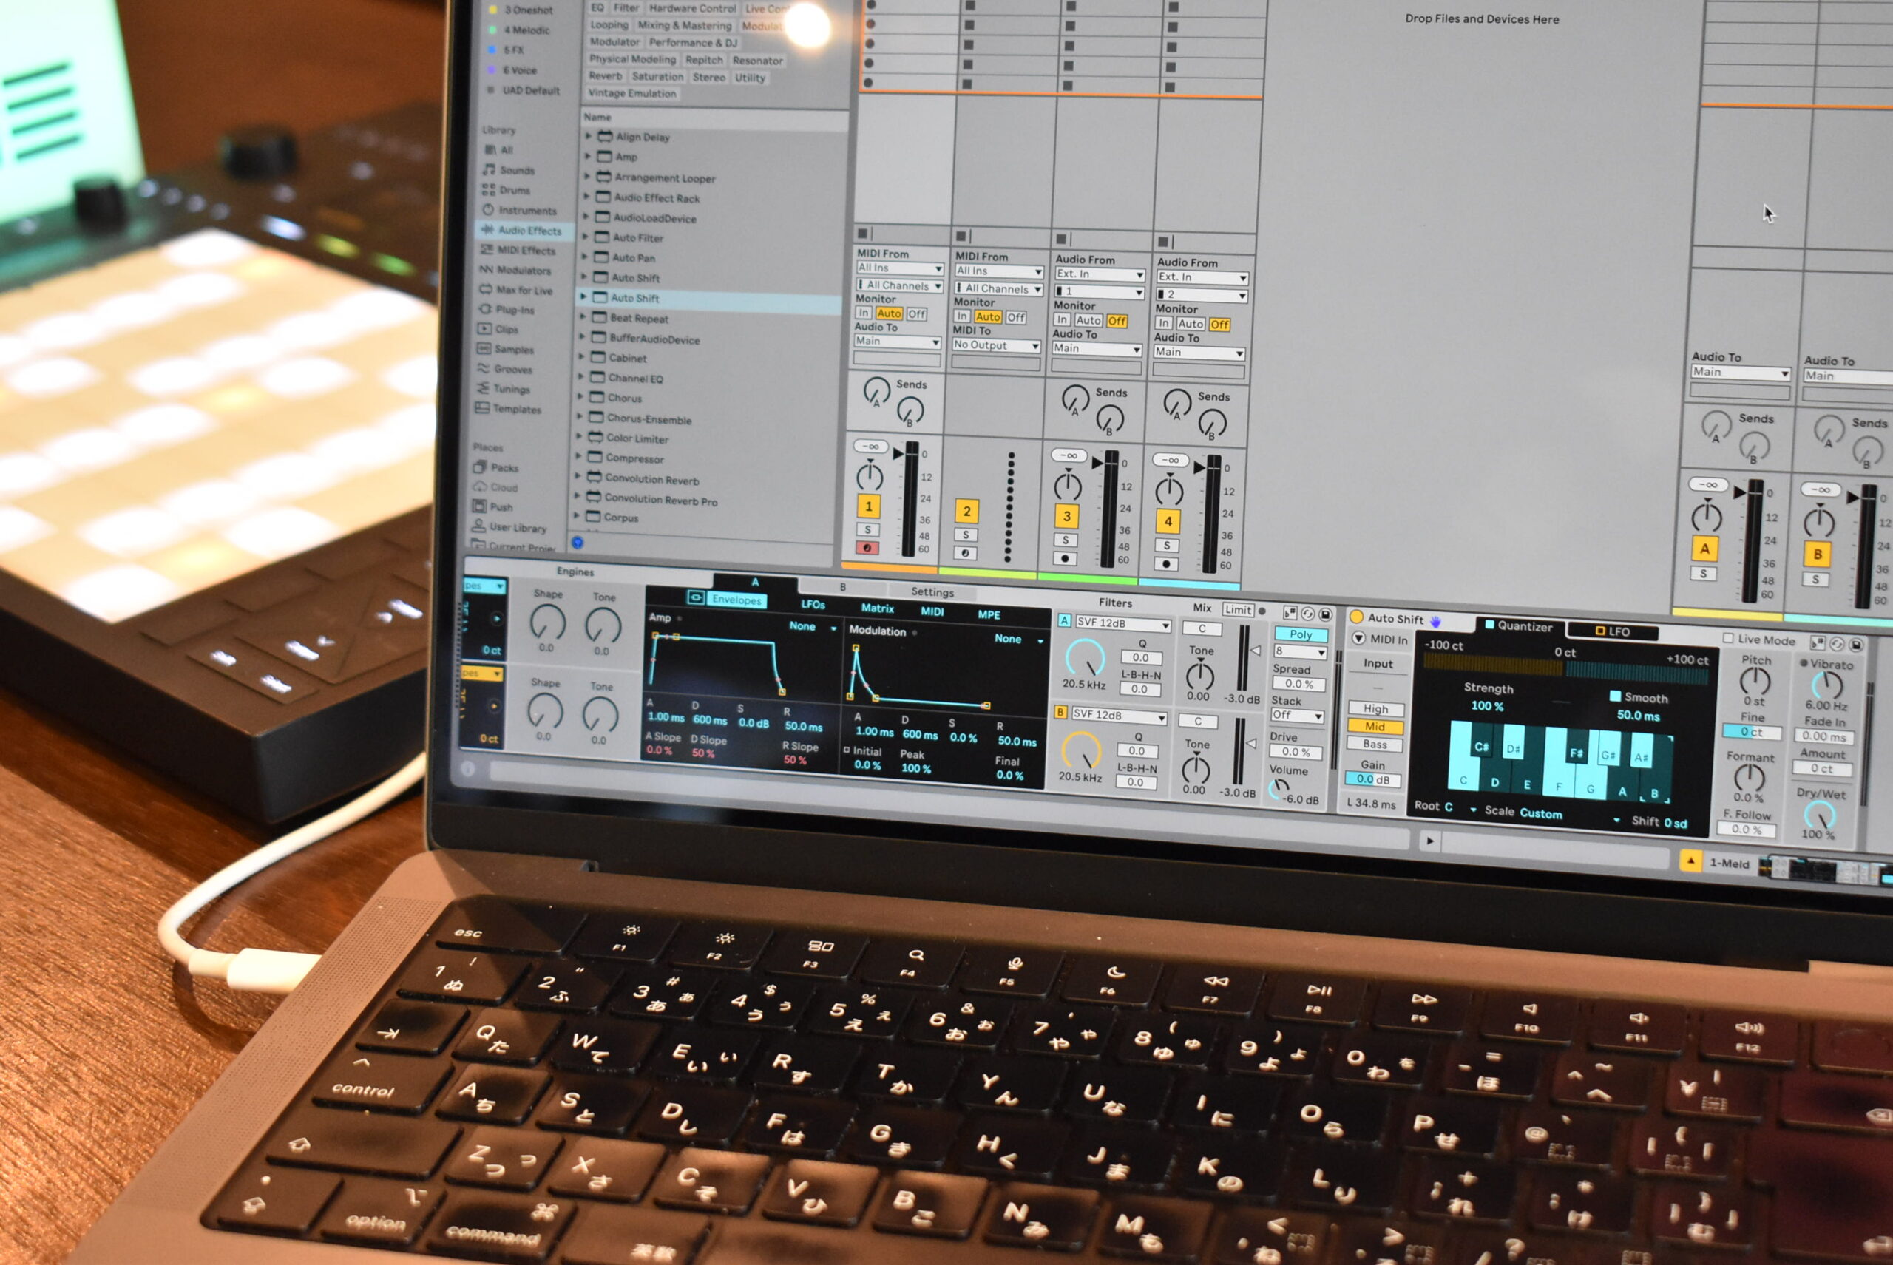Viewport: 1893px width, 1265px height.
Task: Open the Push place
Action: tap(492, 506)
